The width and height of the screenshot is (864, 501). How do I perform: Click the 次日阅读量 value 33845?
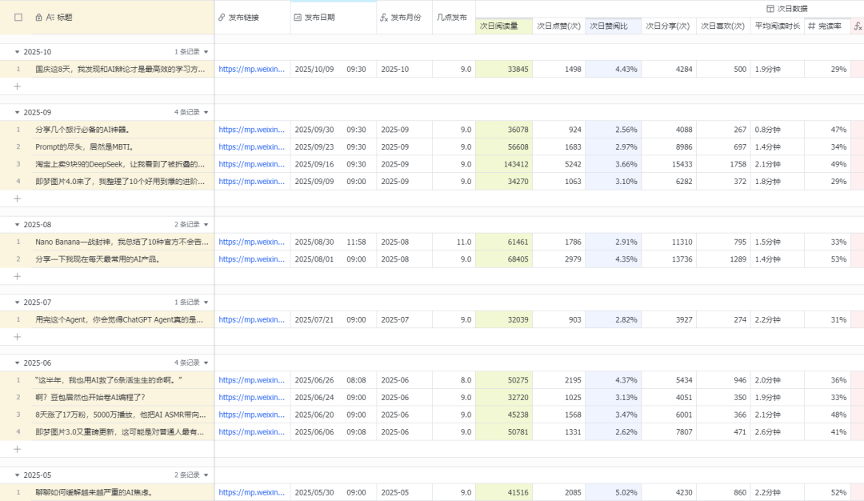(x=504, y=70)
